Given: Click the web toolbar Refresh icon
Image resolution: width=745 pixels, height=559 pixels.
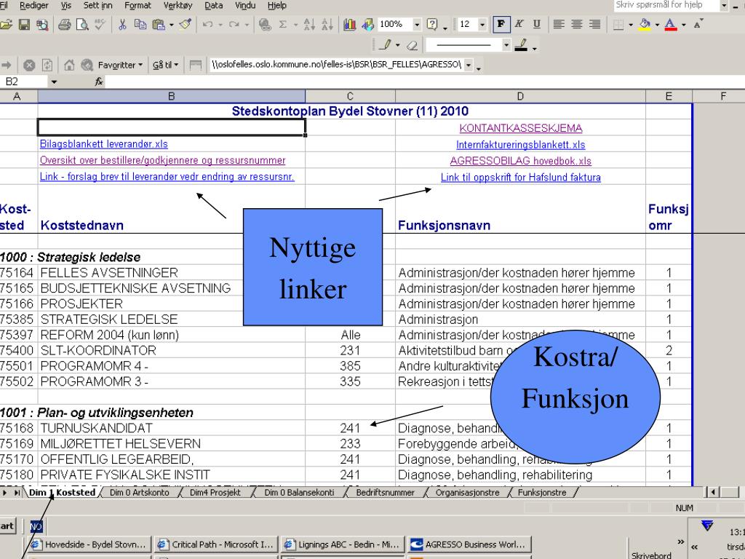Looking at the screenshot, I should 47,65.
